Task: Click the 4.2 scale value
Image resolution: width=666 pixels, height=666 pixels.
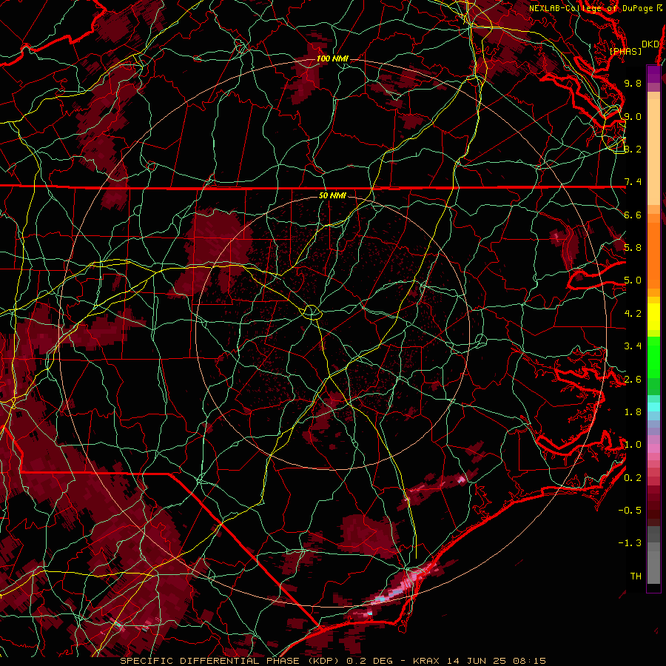Action: 633,314
